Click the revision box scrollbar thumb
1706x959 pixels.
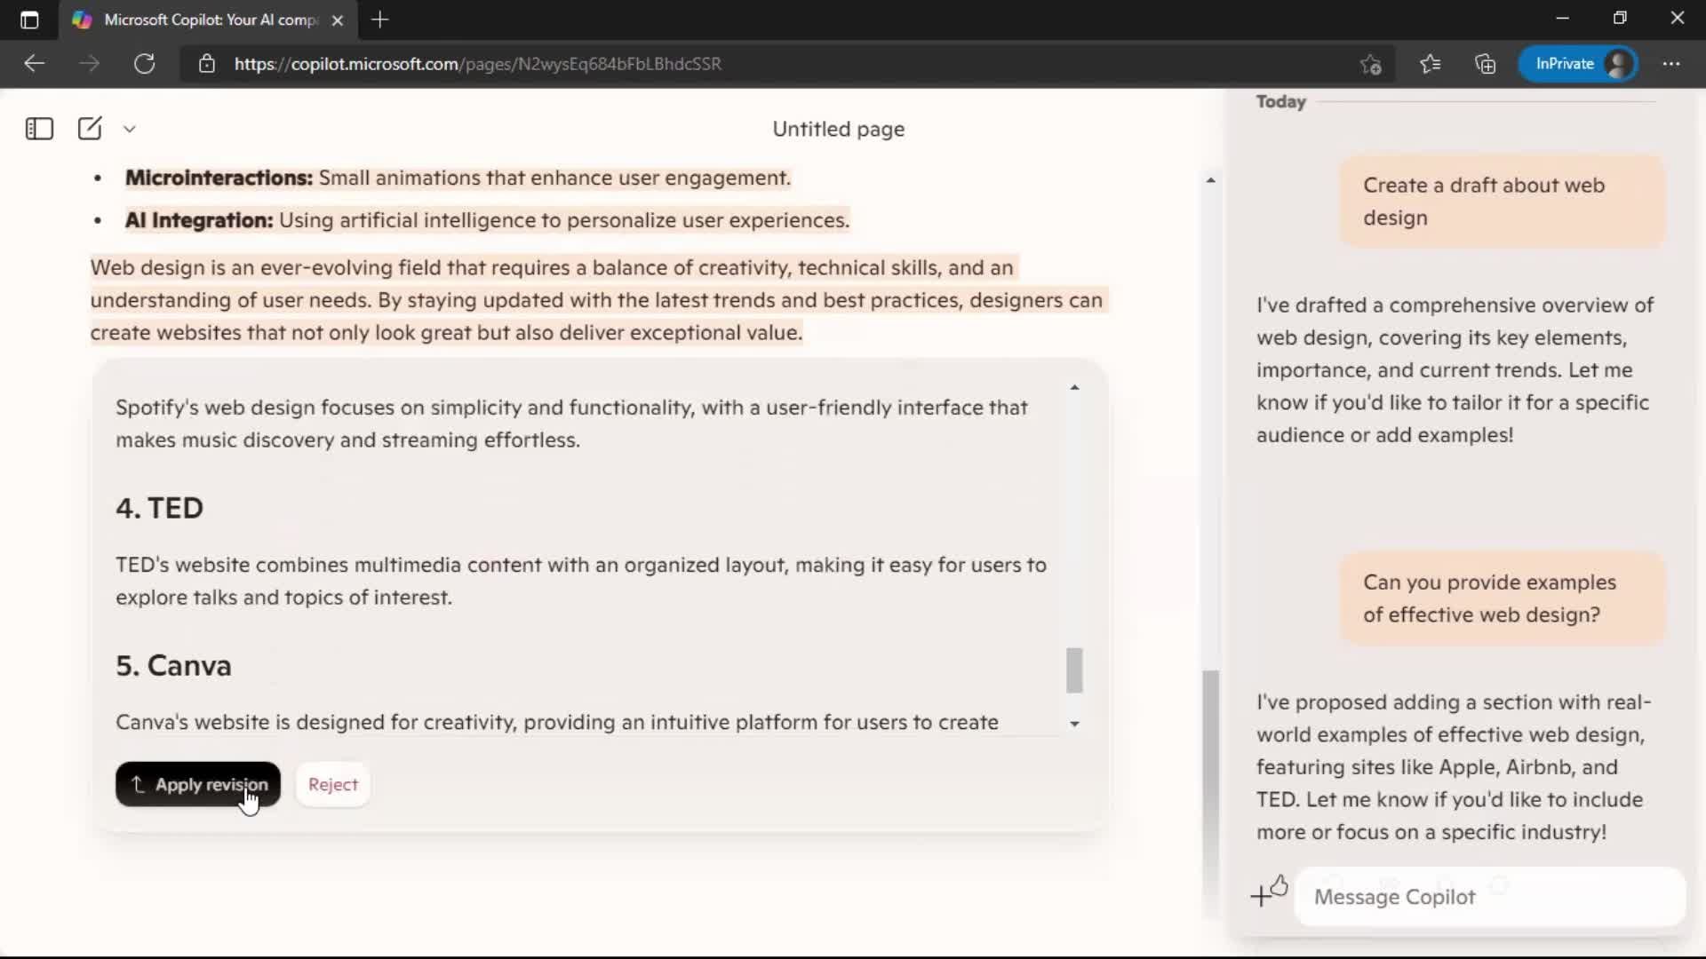tap(1074, 670)
